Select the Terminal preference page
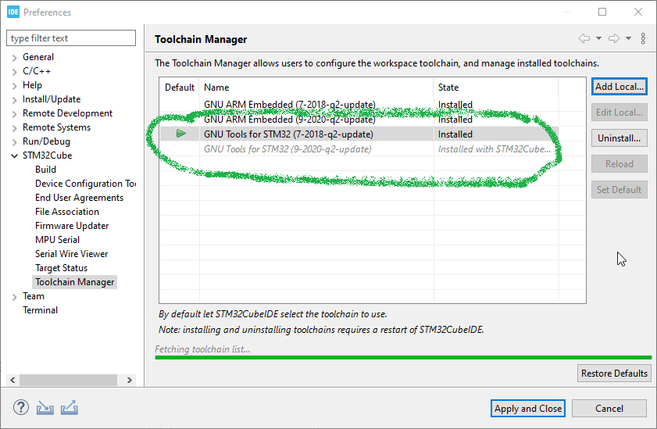 (40, 310)
